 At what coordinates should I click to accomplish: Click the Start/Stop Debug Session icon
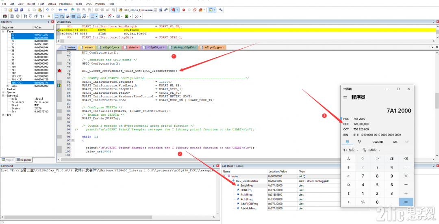pyautogui.click(x=173, y=10)
